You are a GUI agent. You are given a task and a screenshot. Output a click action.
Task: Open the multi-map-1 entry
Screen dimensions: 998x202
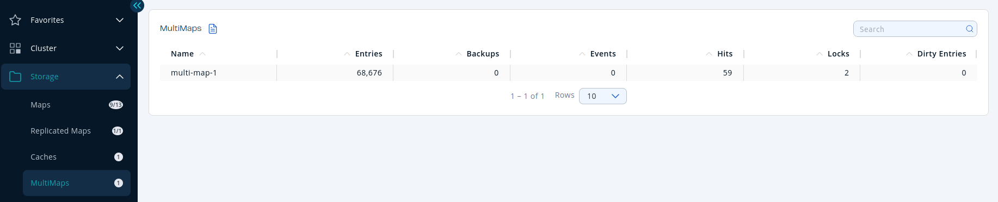(194, 73)
